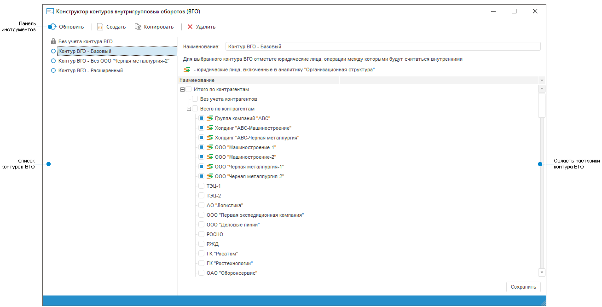
Task: Collapse the Всего по контрагентам node
Action: pyautogui.click(x=189, y=109)
